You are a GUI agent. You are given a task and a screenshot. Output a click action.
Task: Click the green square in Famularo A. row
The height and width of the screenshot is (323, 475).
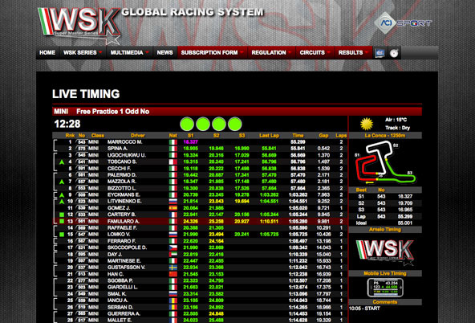pos(62,222)
